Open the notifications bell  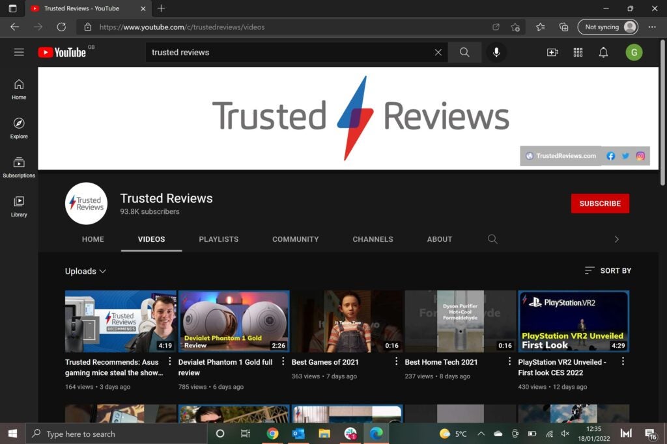click(x=603, y=52)
